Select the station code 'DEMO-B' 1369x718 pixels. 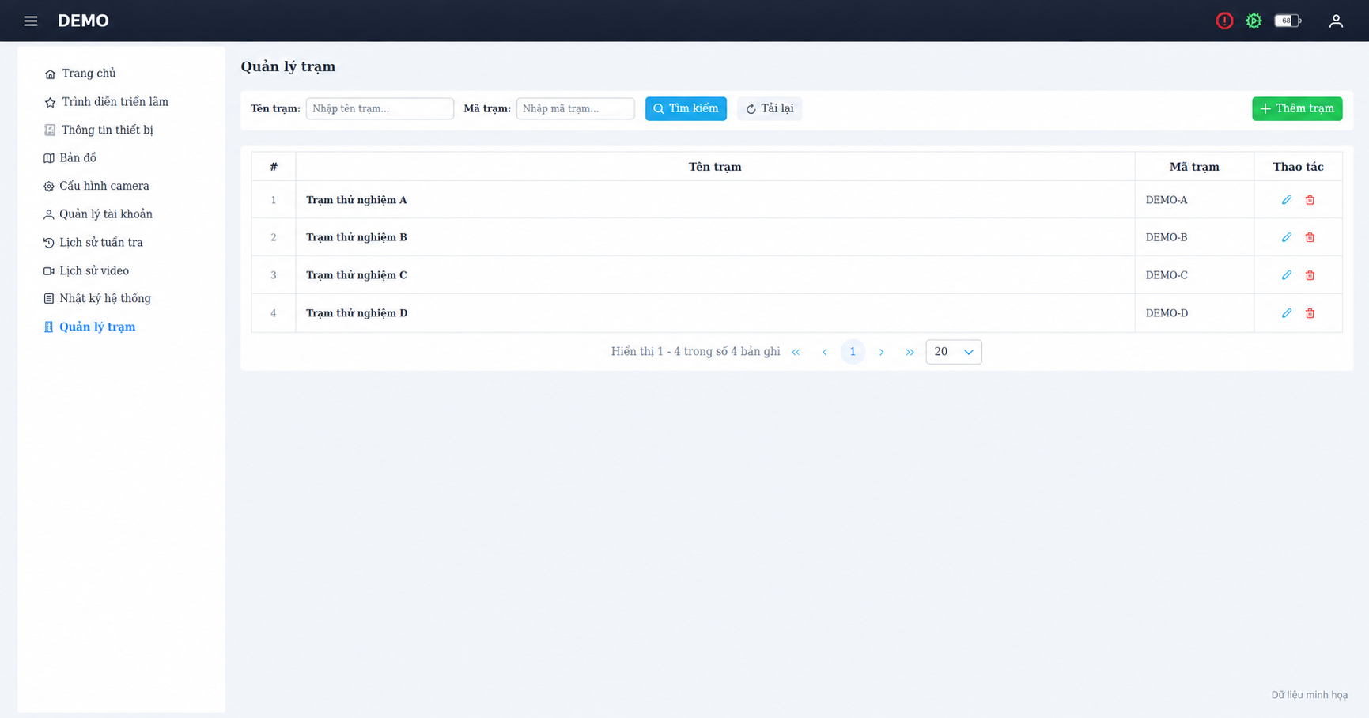(1167, 237)
